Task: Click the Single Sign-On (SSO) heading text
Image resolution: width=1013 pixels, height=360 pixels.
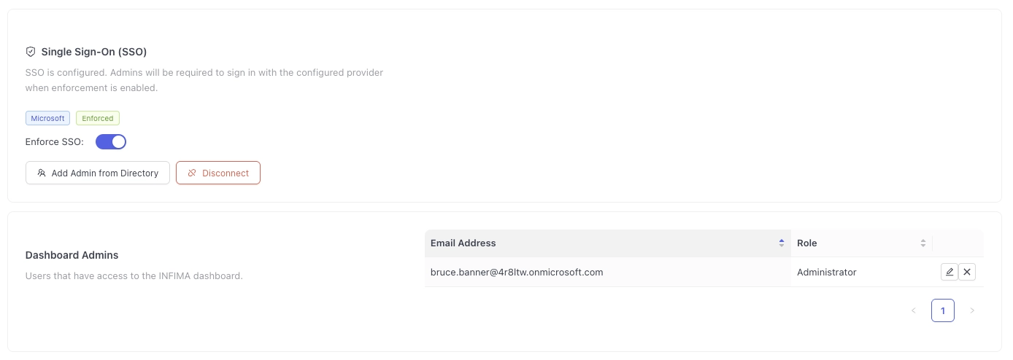Action: click(x=94, y=52)
